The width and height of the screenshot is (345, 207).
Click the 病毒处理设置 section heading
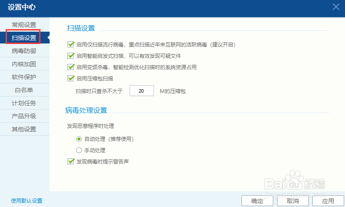(x=86, y=110)
